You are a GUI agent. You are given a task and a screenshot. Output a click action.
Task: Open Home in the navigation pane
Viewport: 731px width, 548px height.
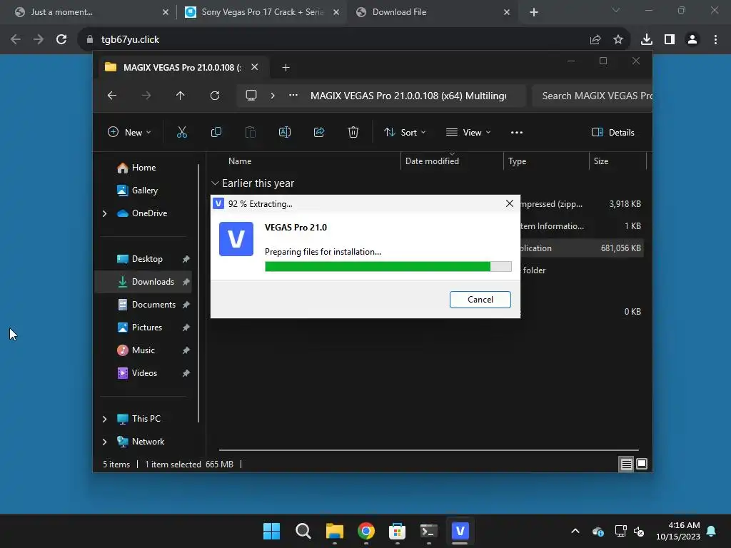coord(143,167)
